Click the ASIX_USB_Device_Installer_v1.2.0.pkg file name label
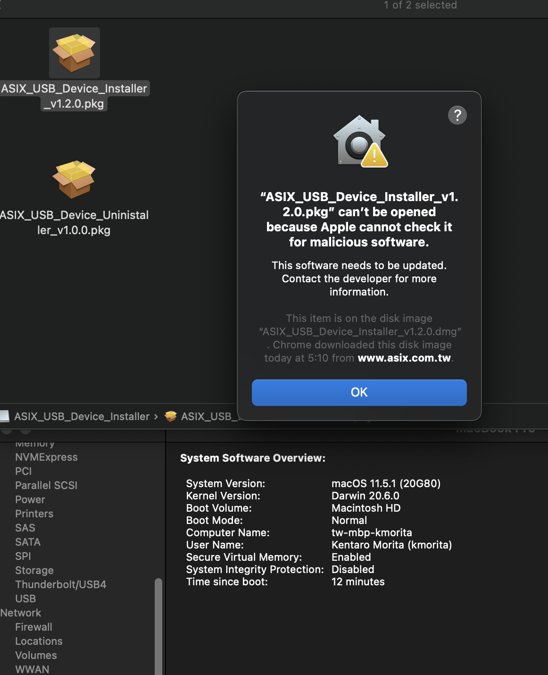This screenshot has width=548, height=675. (74, 96)
